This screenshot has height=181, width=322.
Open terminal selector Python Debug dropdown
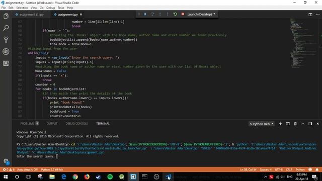click(262, 124)
